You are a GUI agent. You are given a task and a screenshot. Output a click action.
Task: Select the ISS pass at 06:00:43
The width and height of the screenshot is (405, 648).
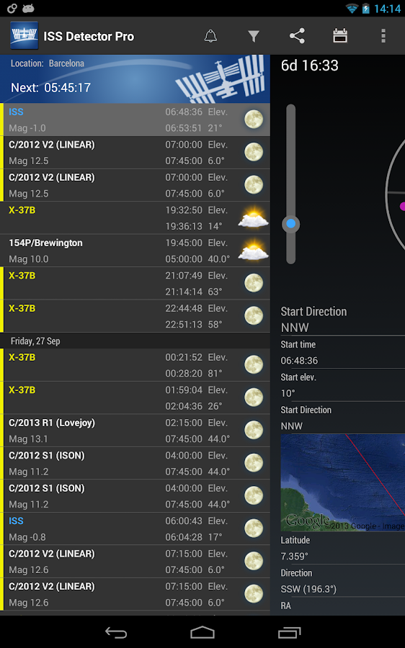[x=135, y=529]
